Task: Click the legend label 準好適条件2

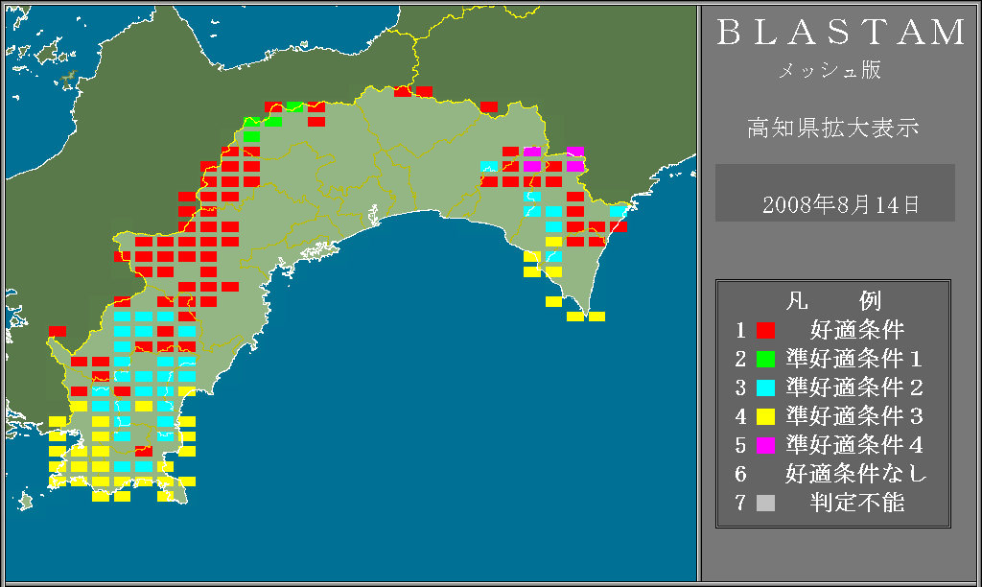Action: (x=854, y=387)
